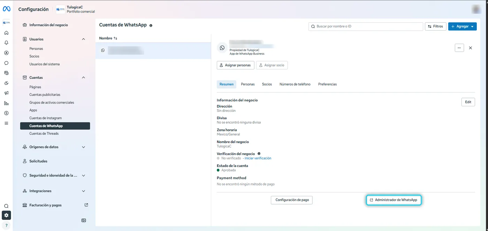The height and width of the screenshot is (231, 488).
Task: Click the dollar coin icon in left rail
Action: coord(6,113)
